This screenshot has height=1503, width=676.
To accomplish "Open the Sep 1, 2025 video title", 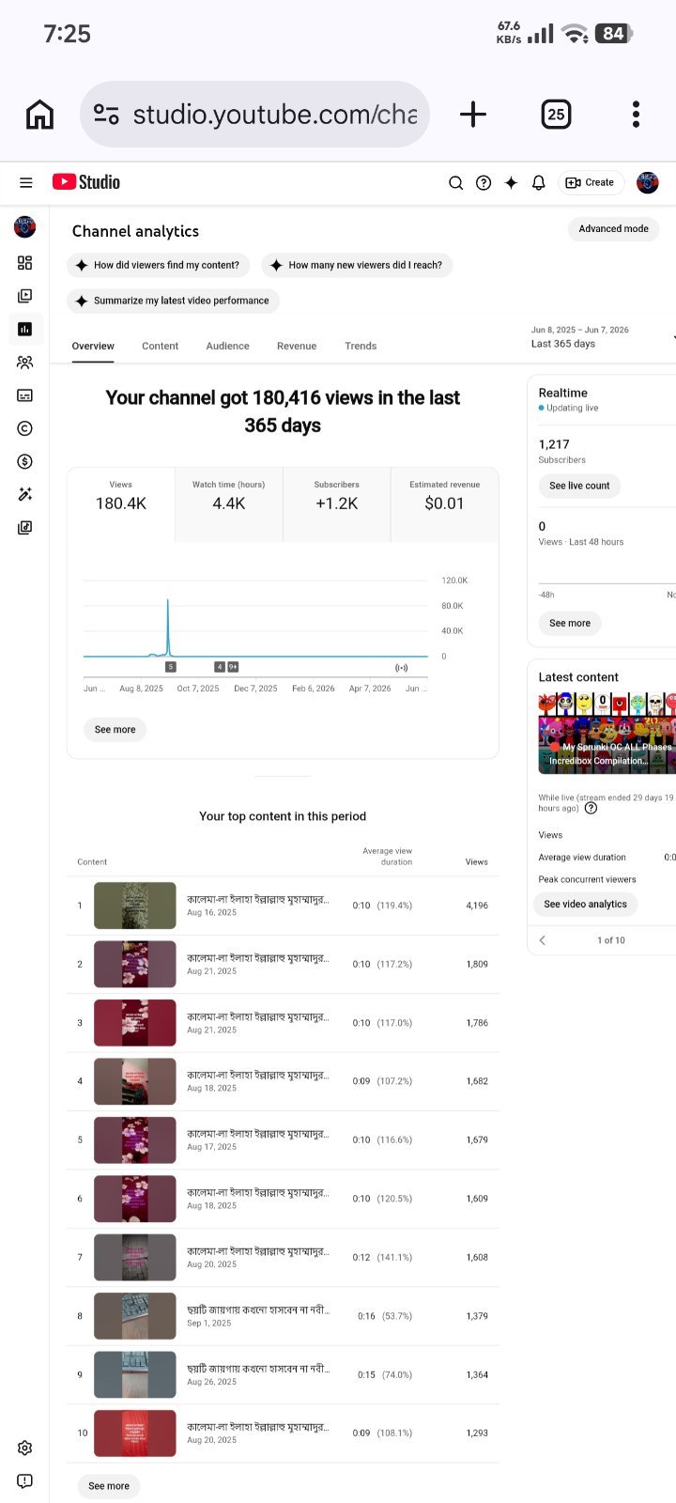I will [x=258, y=1309].
